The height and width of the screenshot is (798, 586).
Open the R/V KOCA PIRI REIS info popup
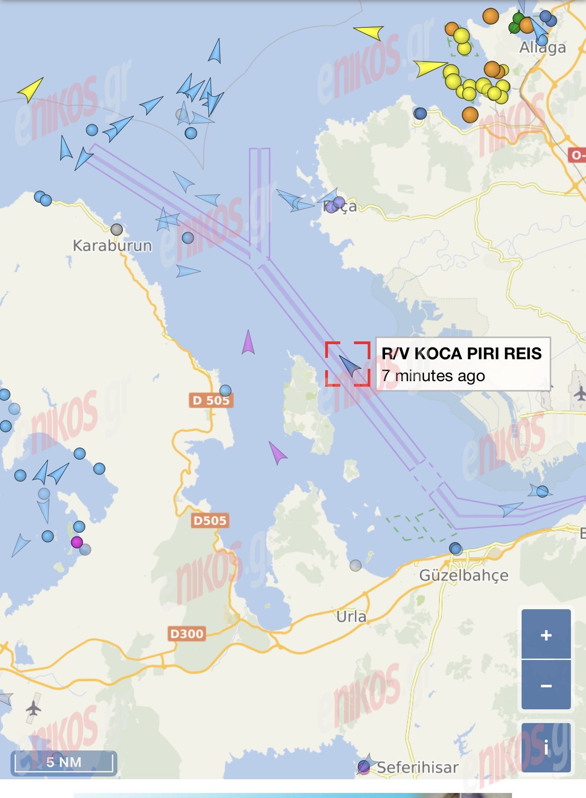tap(463, 364)
